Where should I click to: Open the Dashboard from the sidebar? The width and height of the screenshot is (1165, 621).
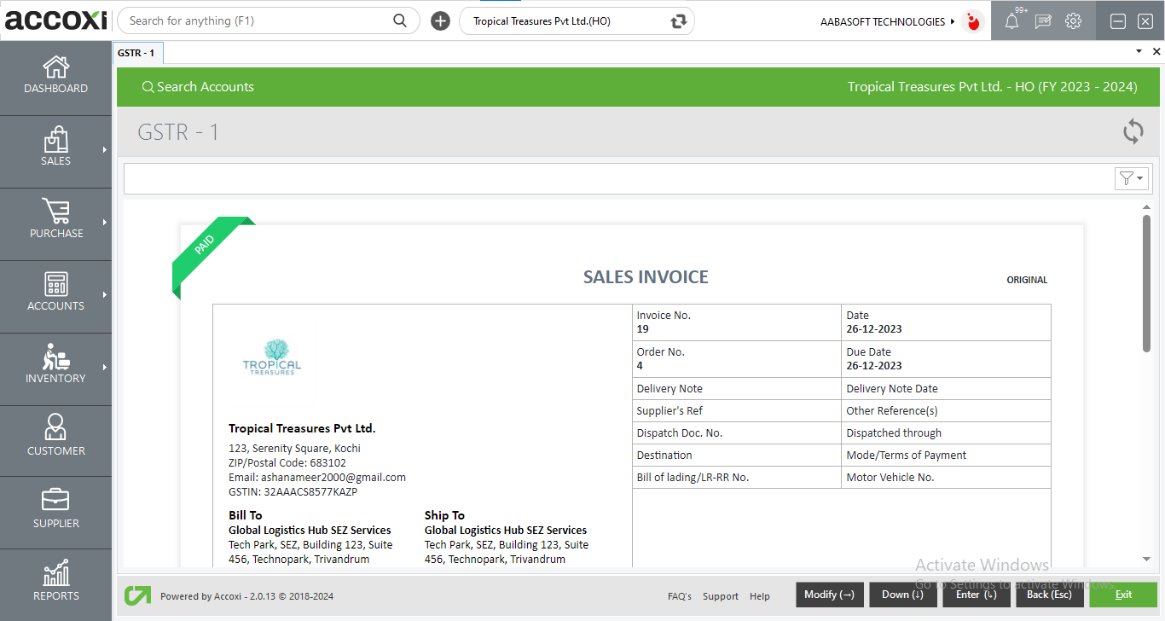click(55, 77)
